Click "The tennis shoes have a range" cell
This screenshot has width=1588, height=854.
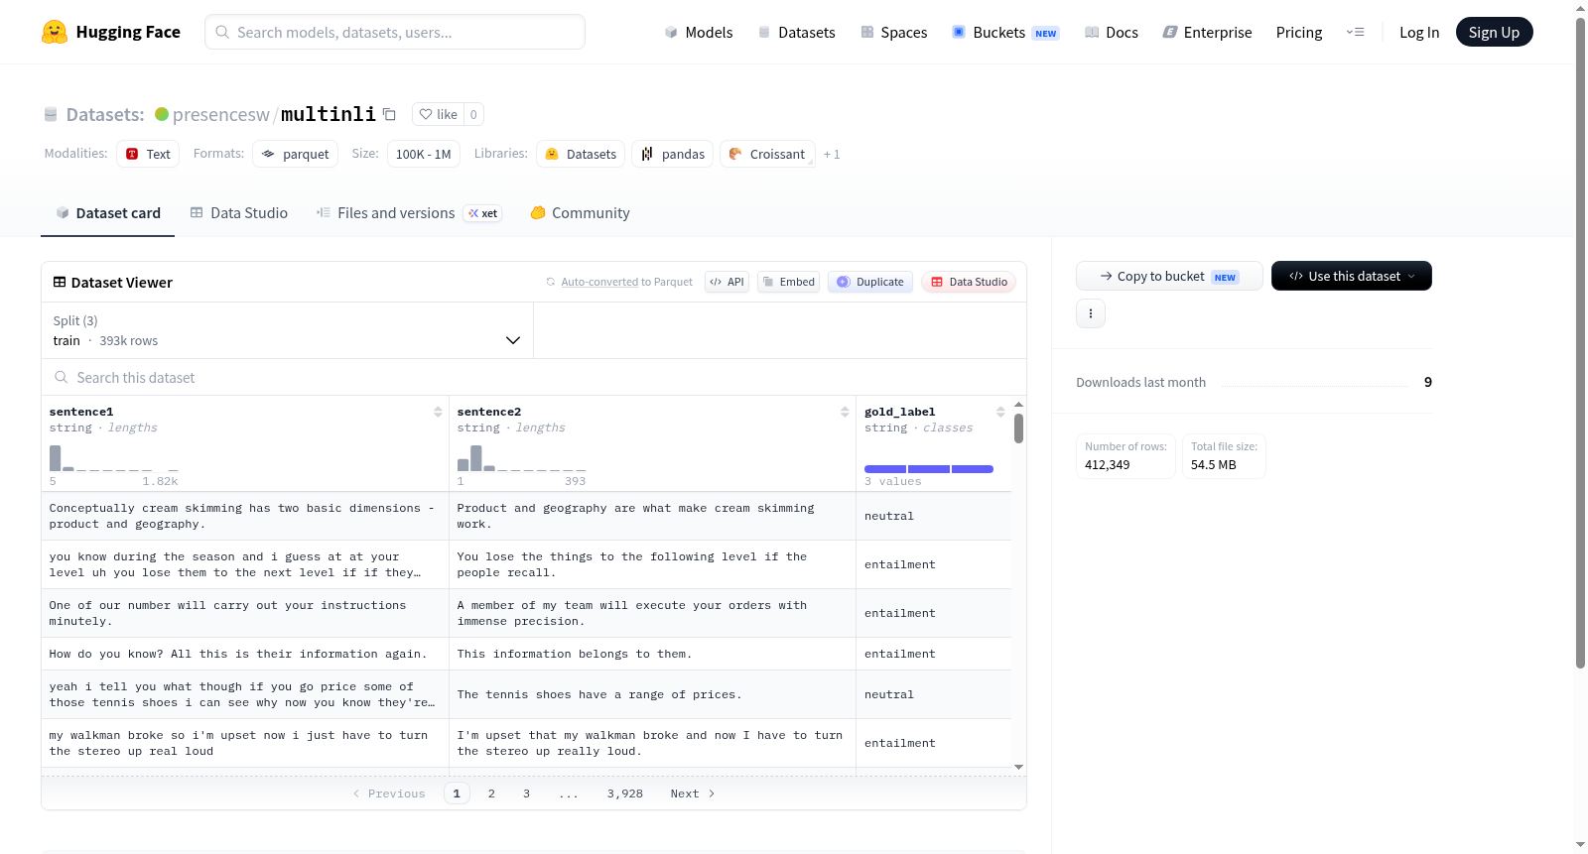[x=652, y=694]
